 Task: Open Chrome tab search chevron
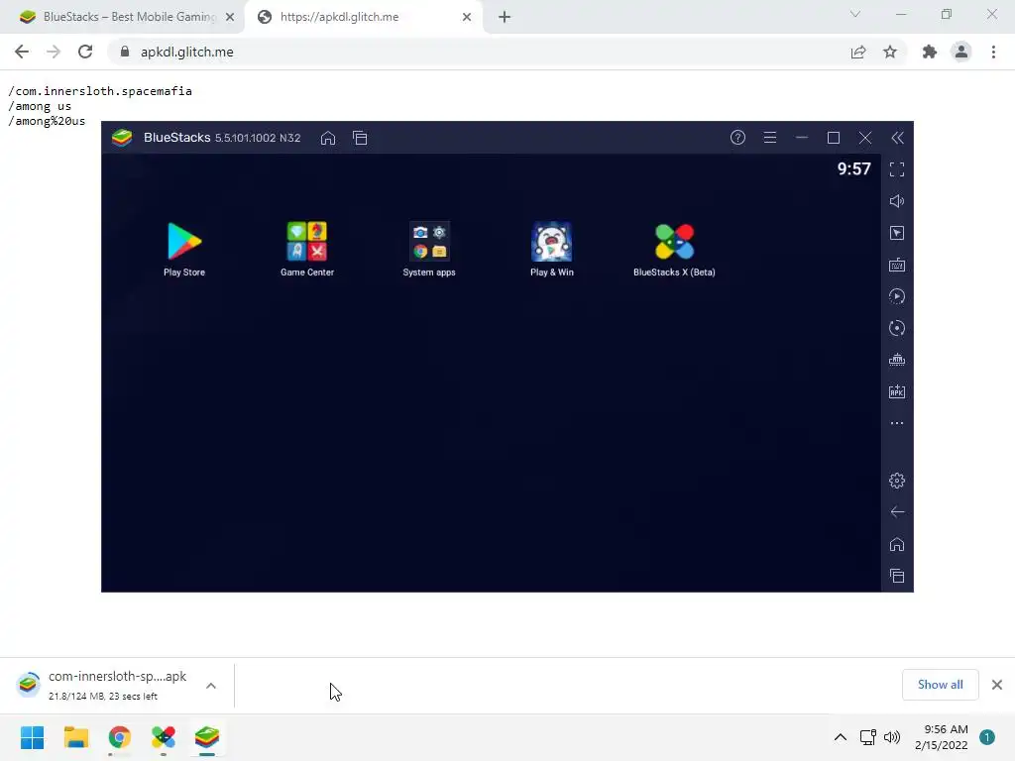coord(855,14)
